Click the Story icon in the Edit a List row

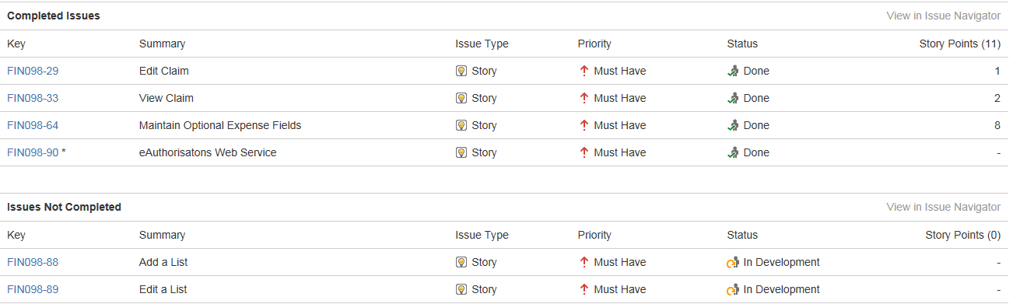click(461, 289)
